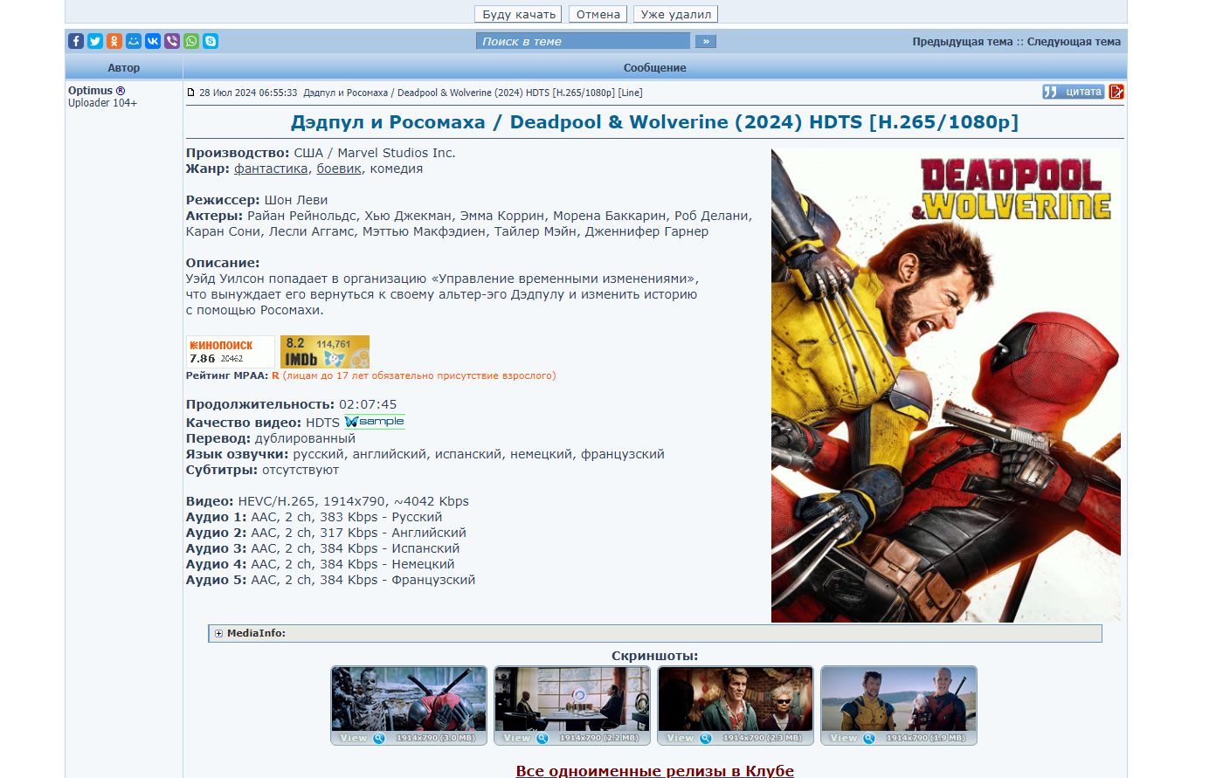
Task: Click the Субтитры: отсутствуют line
Action: coord(263,470)
